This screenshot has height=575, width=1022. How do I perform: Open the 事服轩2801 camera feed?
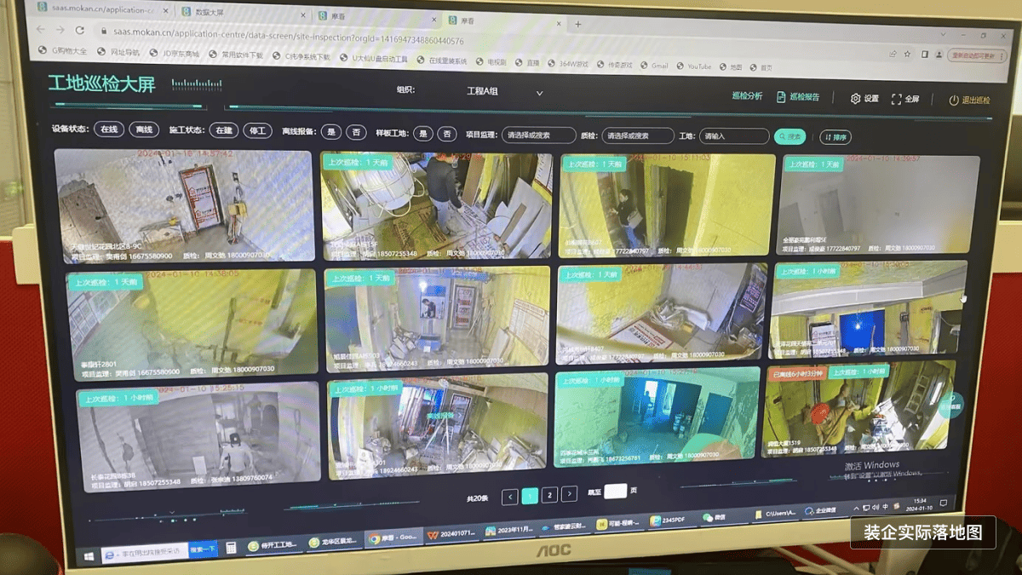(x=193, y=323)
